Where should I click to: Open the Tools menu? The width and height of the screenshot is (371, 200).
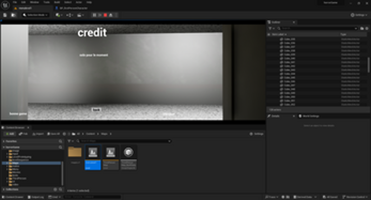(x=46, y=2)
